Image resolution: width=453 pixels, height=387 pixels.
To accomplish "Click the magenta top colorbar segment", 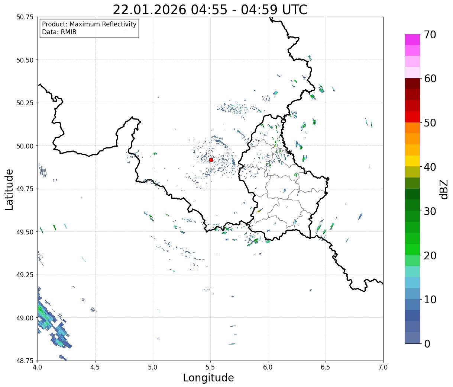I will (x=412, y=39).
